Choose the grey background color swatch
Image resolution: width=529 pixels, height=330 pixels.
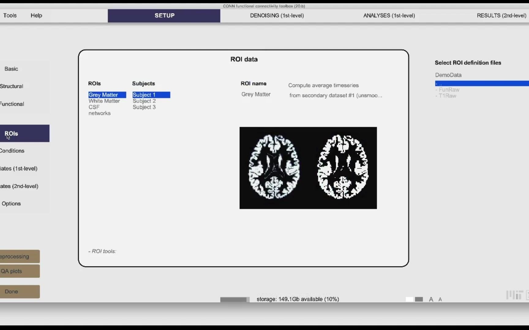coord(419,299)
